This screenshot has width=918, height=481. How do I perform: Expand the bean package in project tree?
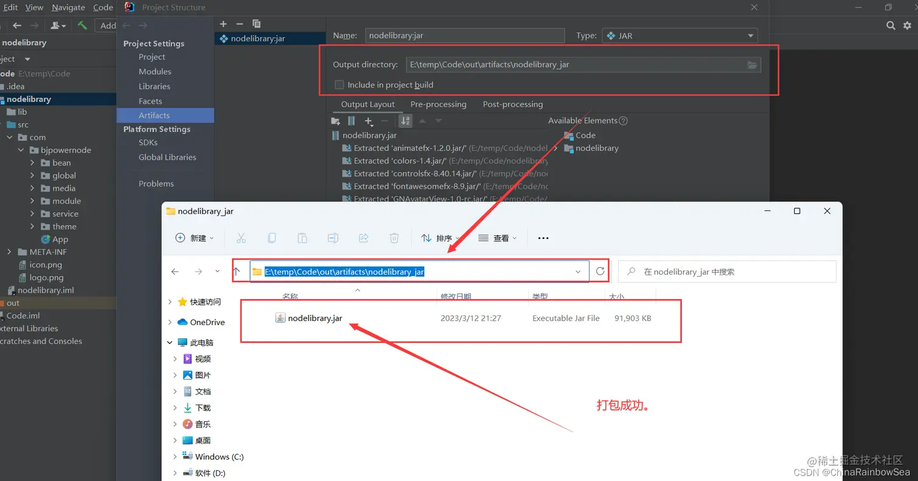click(32, 163)
